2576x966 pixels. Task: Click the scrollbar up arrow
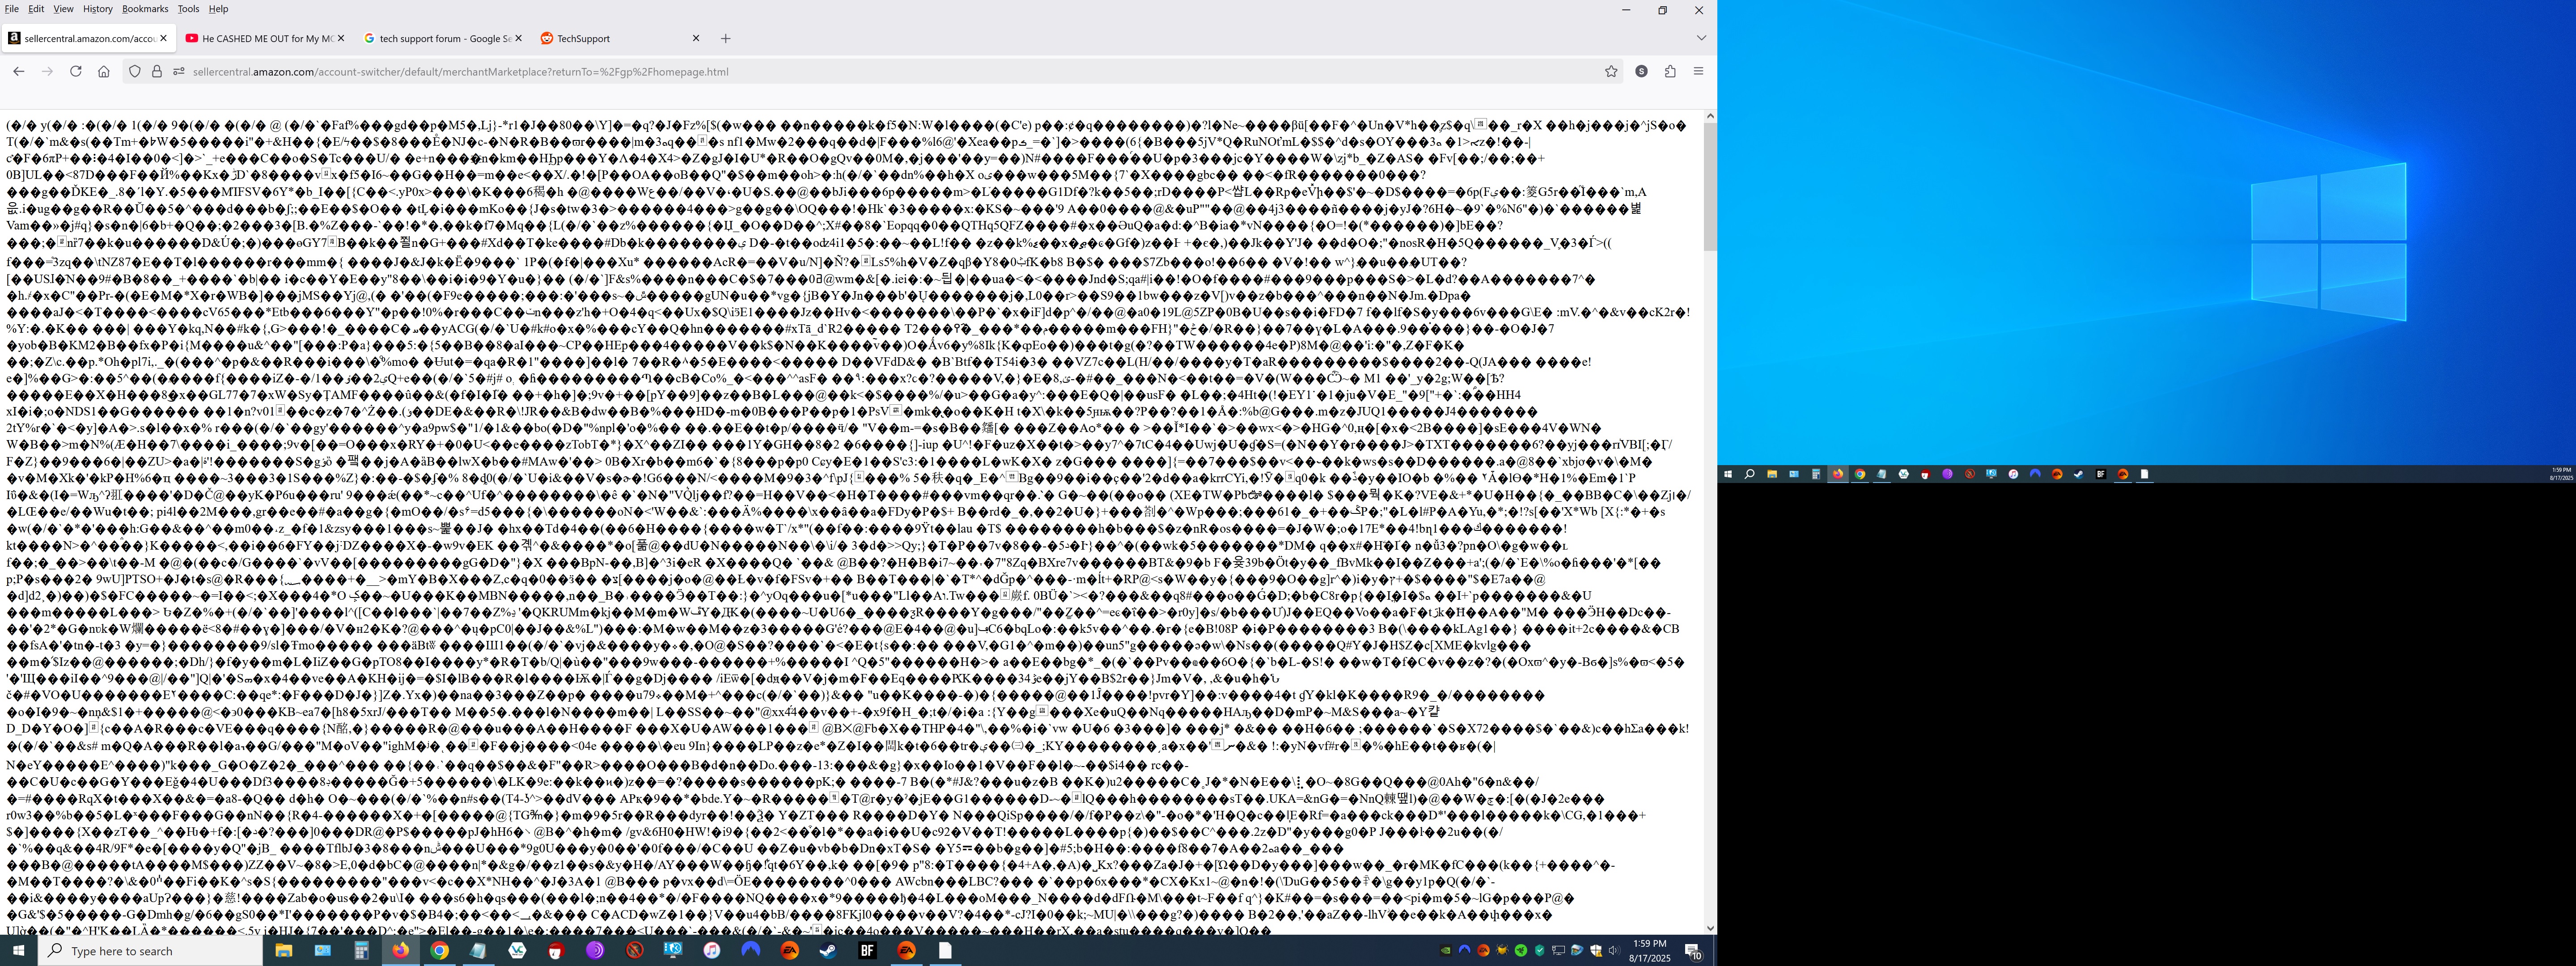(x=1710, y=116)
